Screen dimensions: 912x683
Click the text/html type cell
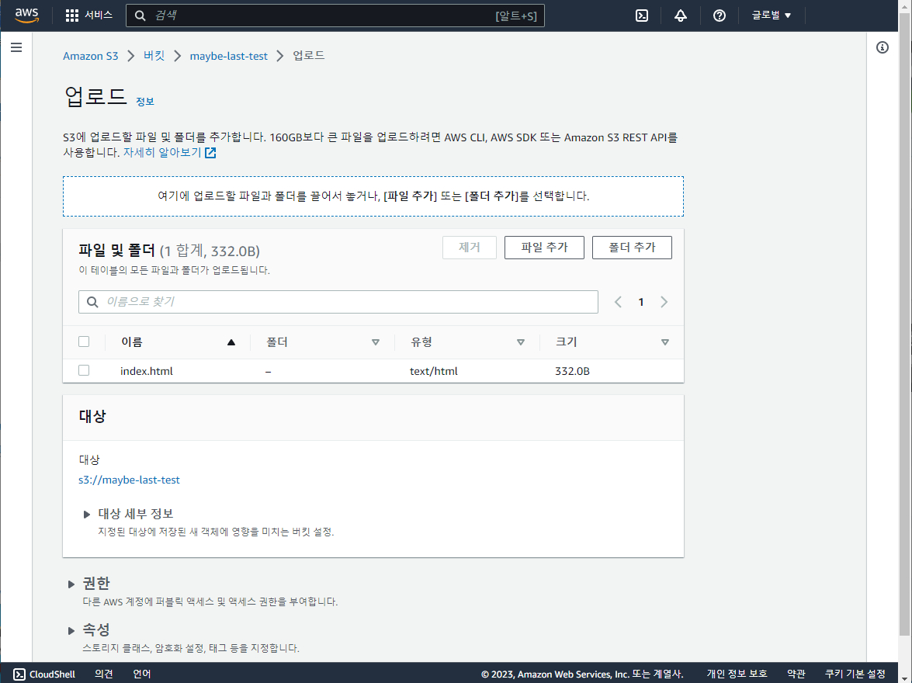[x=434, y=371]
